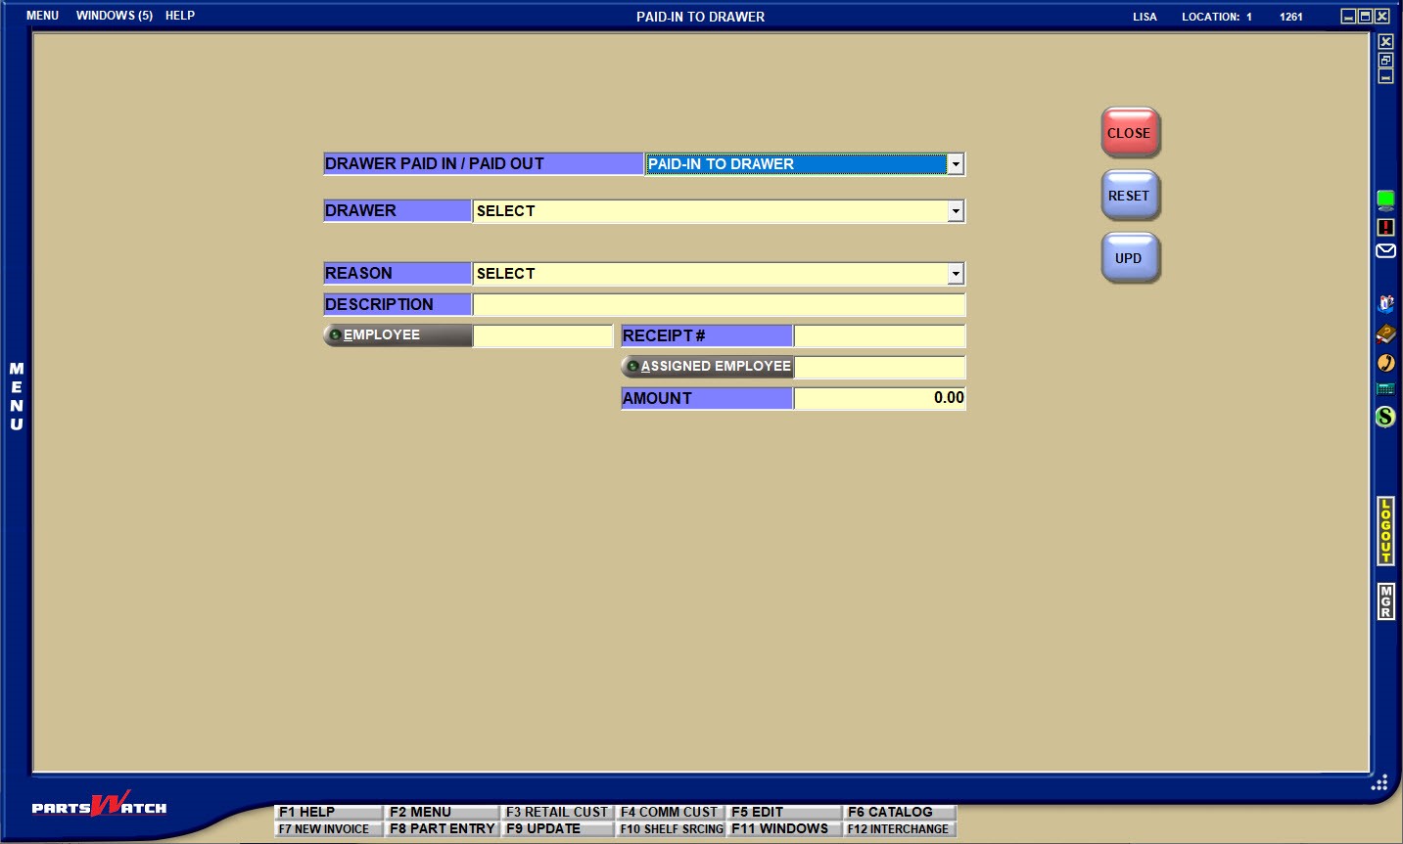Click the vertical LOGOUT button
1403x844 pixels.
point(1385,531)
